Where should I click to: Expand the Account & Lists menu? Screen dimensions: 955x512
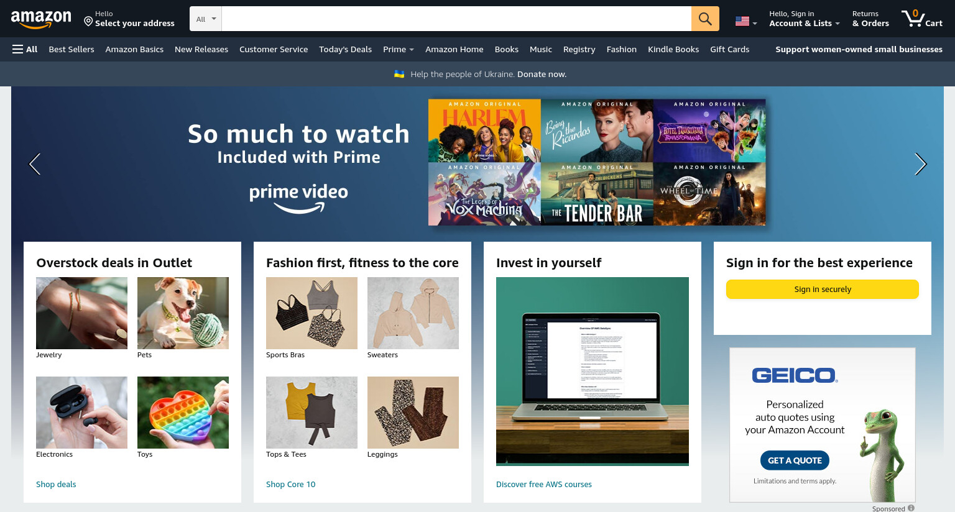click(804, 19)
